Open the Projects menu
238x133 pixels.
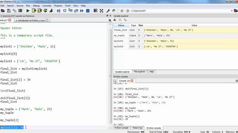pos(58,6)
